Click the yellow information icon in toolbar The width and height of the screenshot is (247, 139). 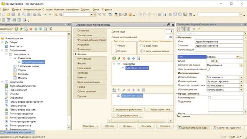[x=130, y=15]
